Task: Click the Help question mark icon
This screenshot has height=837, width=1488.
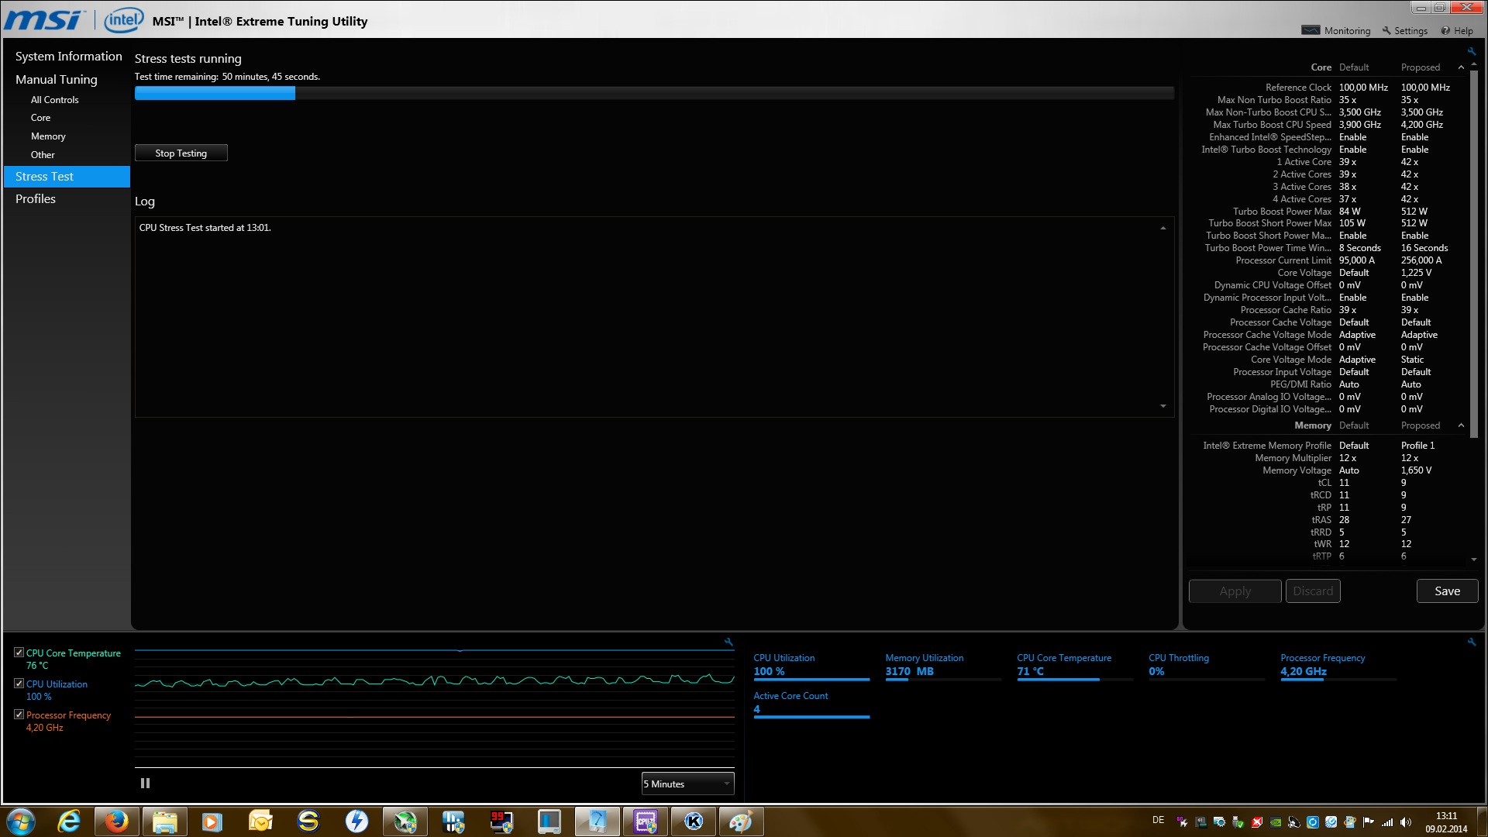Action: (x=1445, y=30)
